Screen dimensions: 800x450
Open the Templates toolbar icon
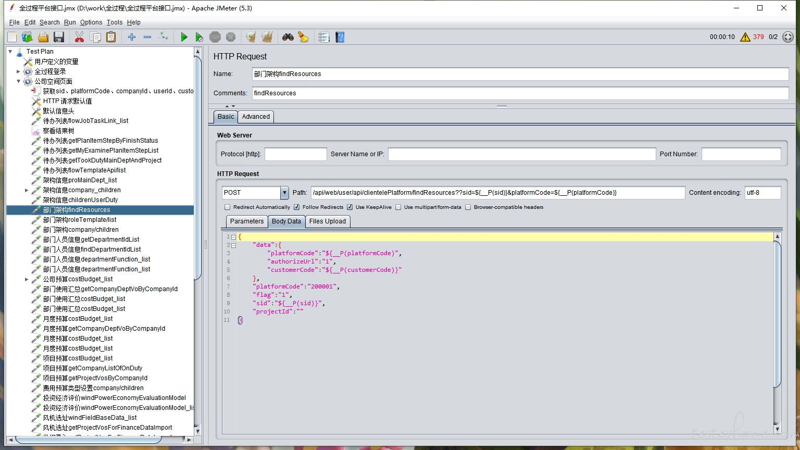pyautogui.click(x=27, y=37)
